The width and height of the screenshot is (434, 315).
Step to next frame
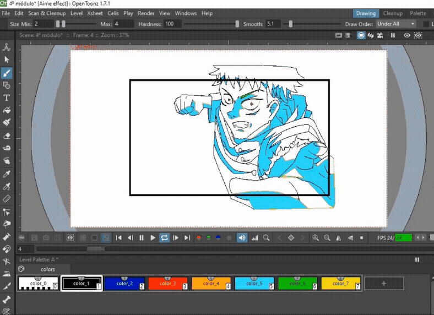176,238
